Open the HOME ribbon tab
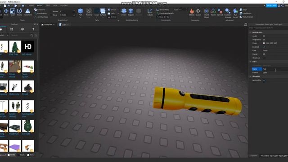 [x=31, y=6]
